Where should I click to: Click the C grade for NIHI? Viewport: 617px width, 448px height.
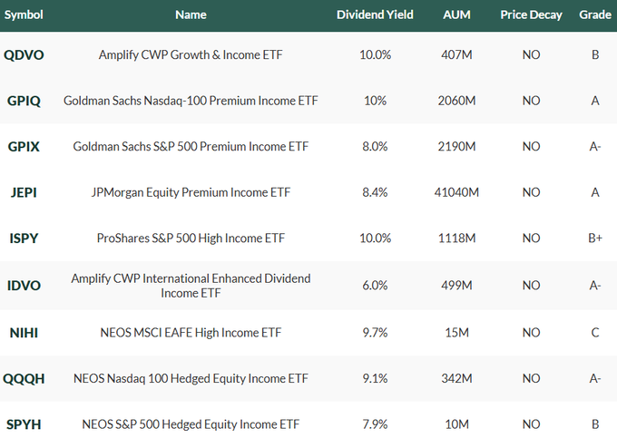tap(595, 333)
